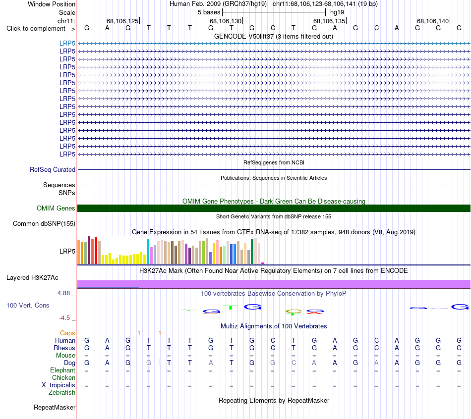The width and height of the screenshot is (471, 419).
Task: Click the '5 bases' scale label
Action: pos(209,12)
